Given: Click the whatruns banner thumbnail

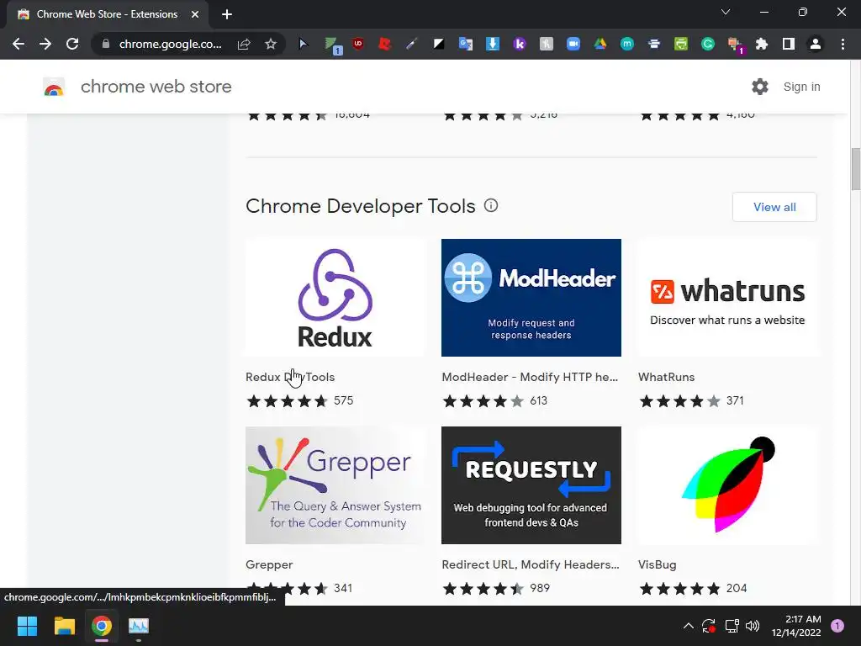Looking at the screenshot, I should pos(727,298).
